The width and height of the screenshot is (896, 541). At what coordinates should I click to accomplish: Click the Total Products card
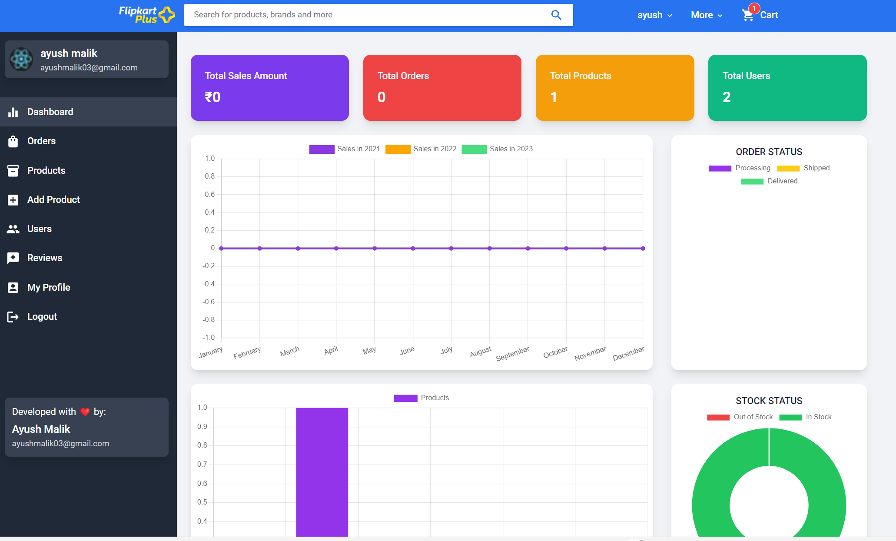tap(615, 88)
